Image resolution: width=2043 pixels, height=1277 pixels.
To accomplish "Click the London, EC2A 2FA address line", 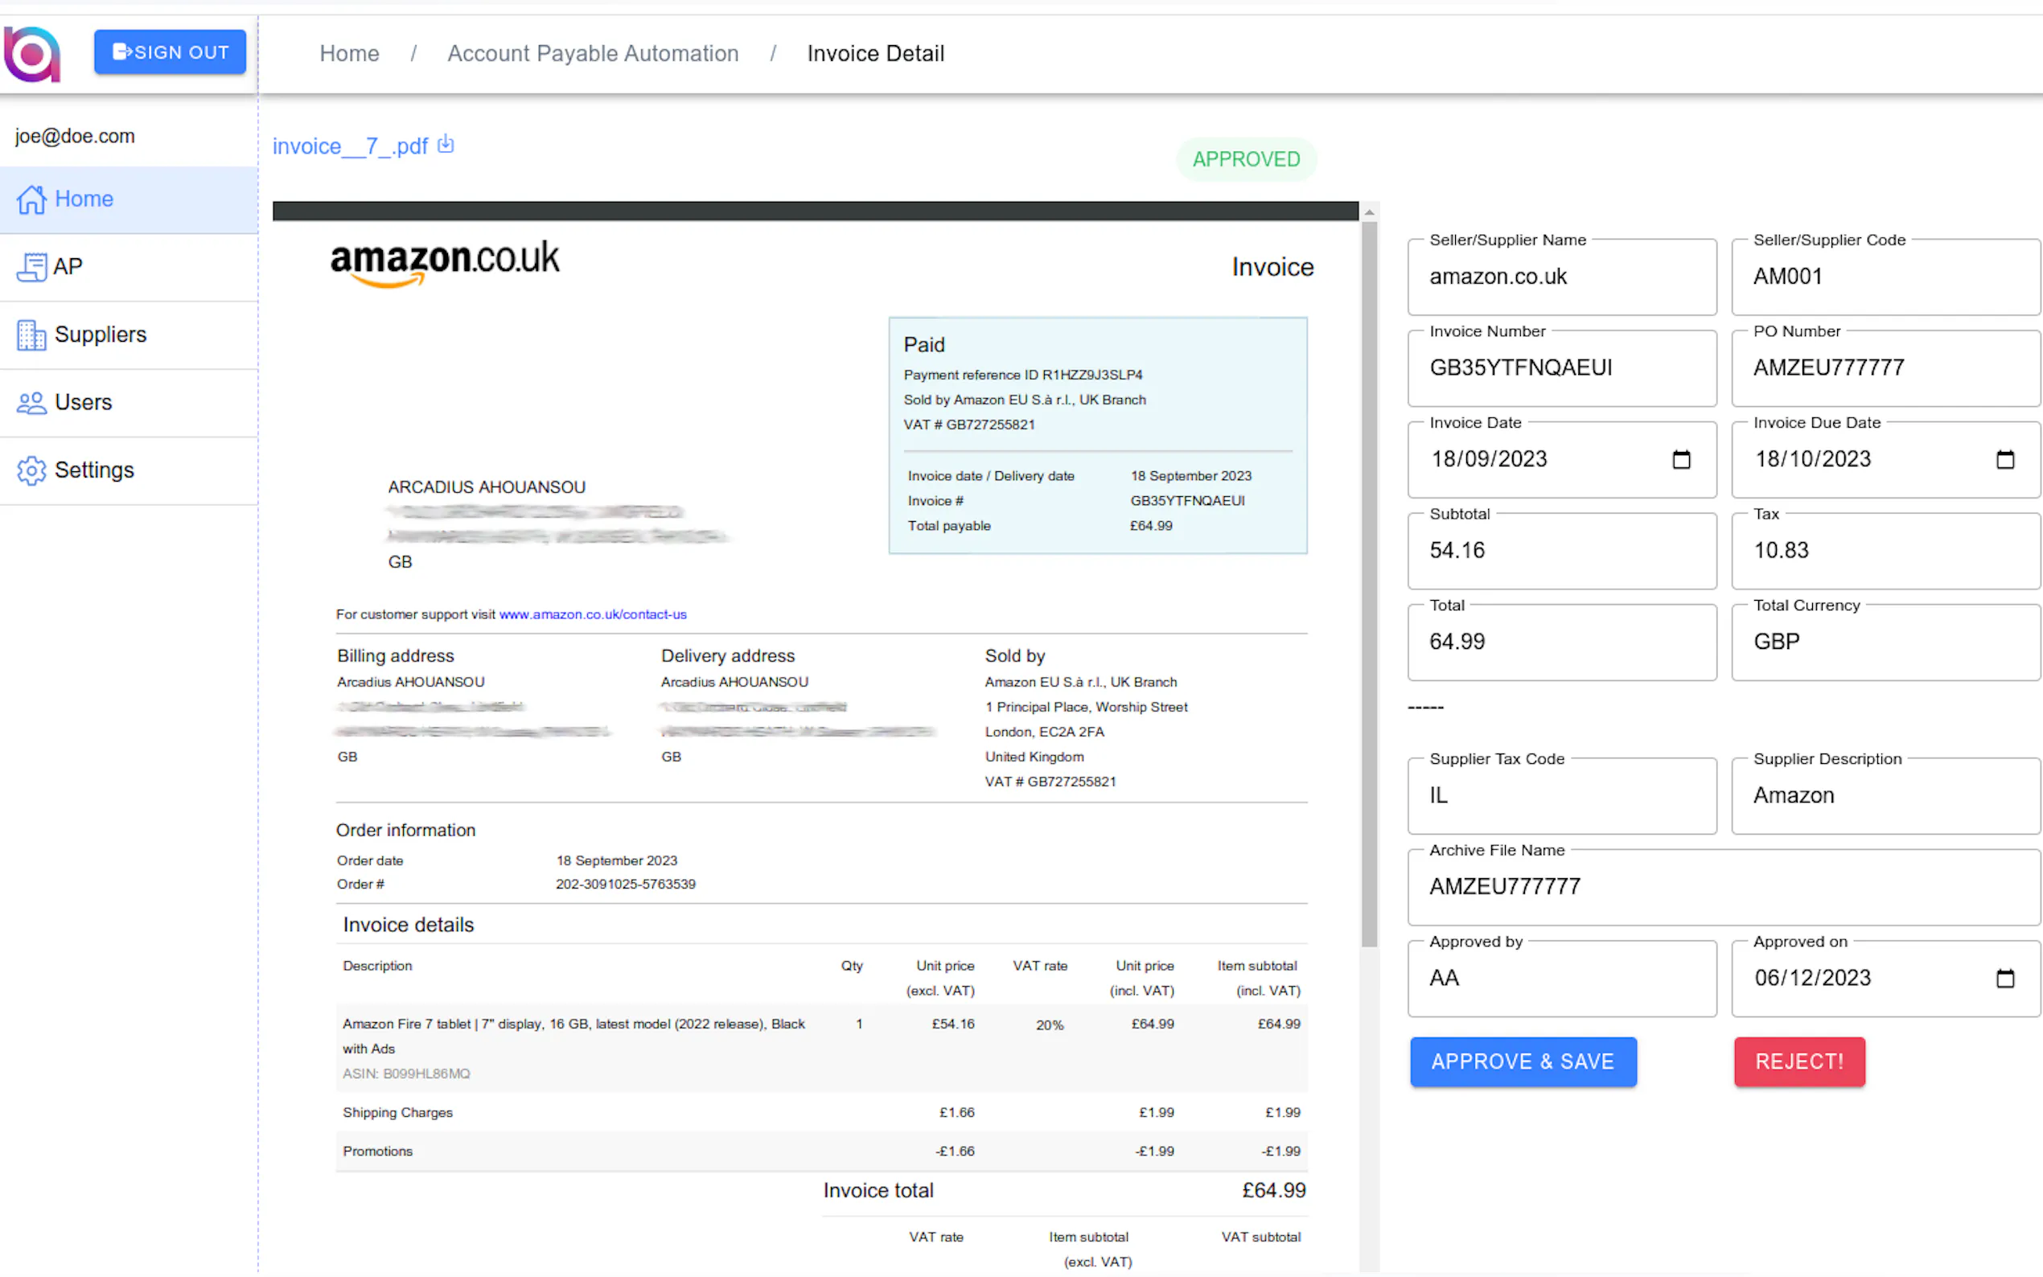I will pyautogui.click(x=1044, y=732).
